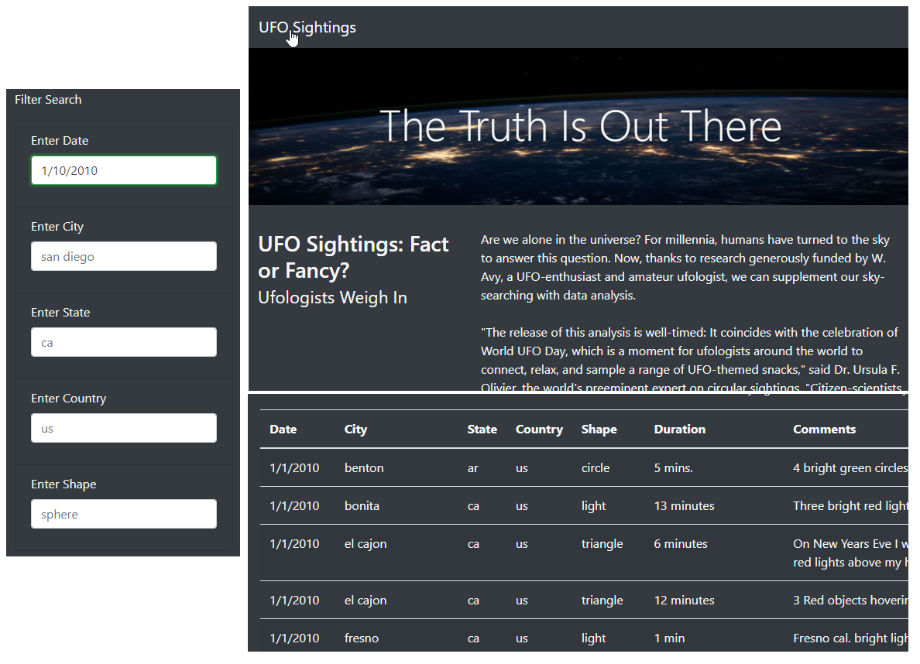Focus the Enter Date input field

[x=124, y=170]
